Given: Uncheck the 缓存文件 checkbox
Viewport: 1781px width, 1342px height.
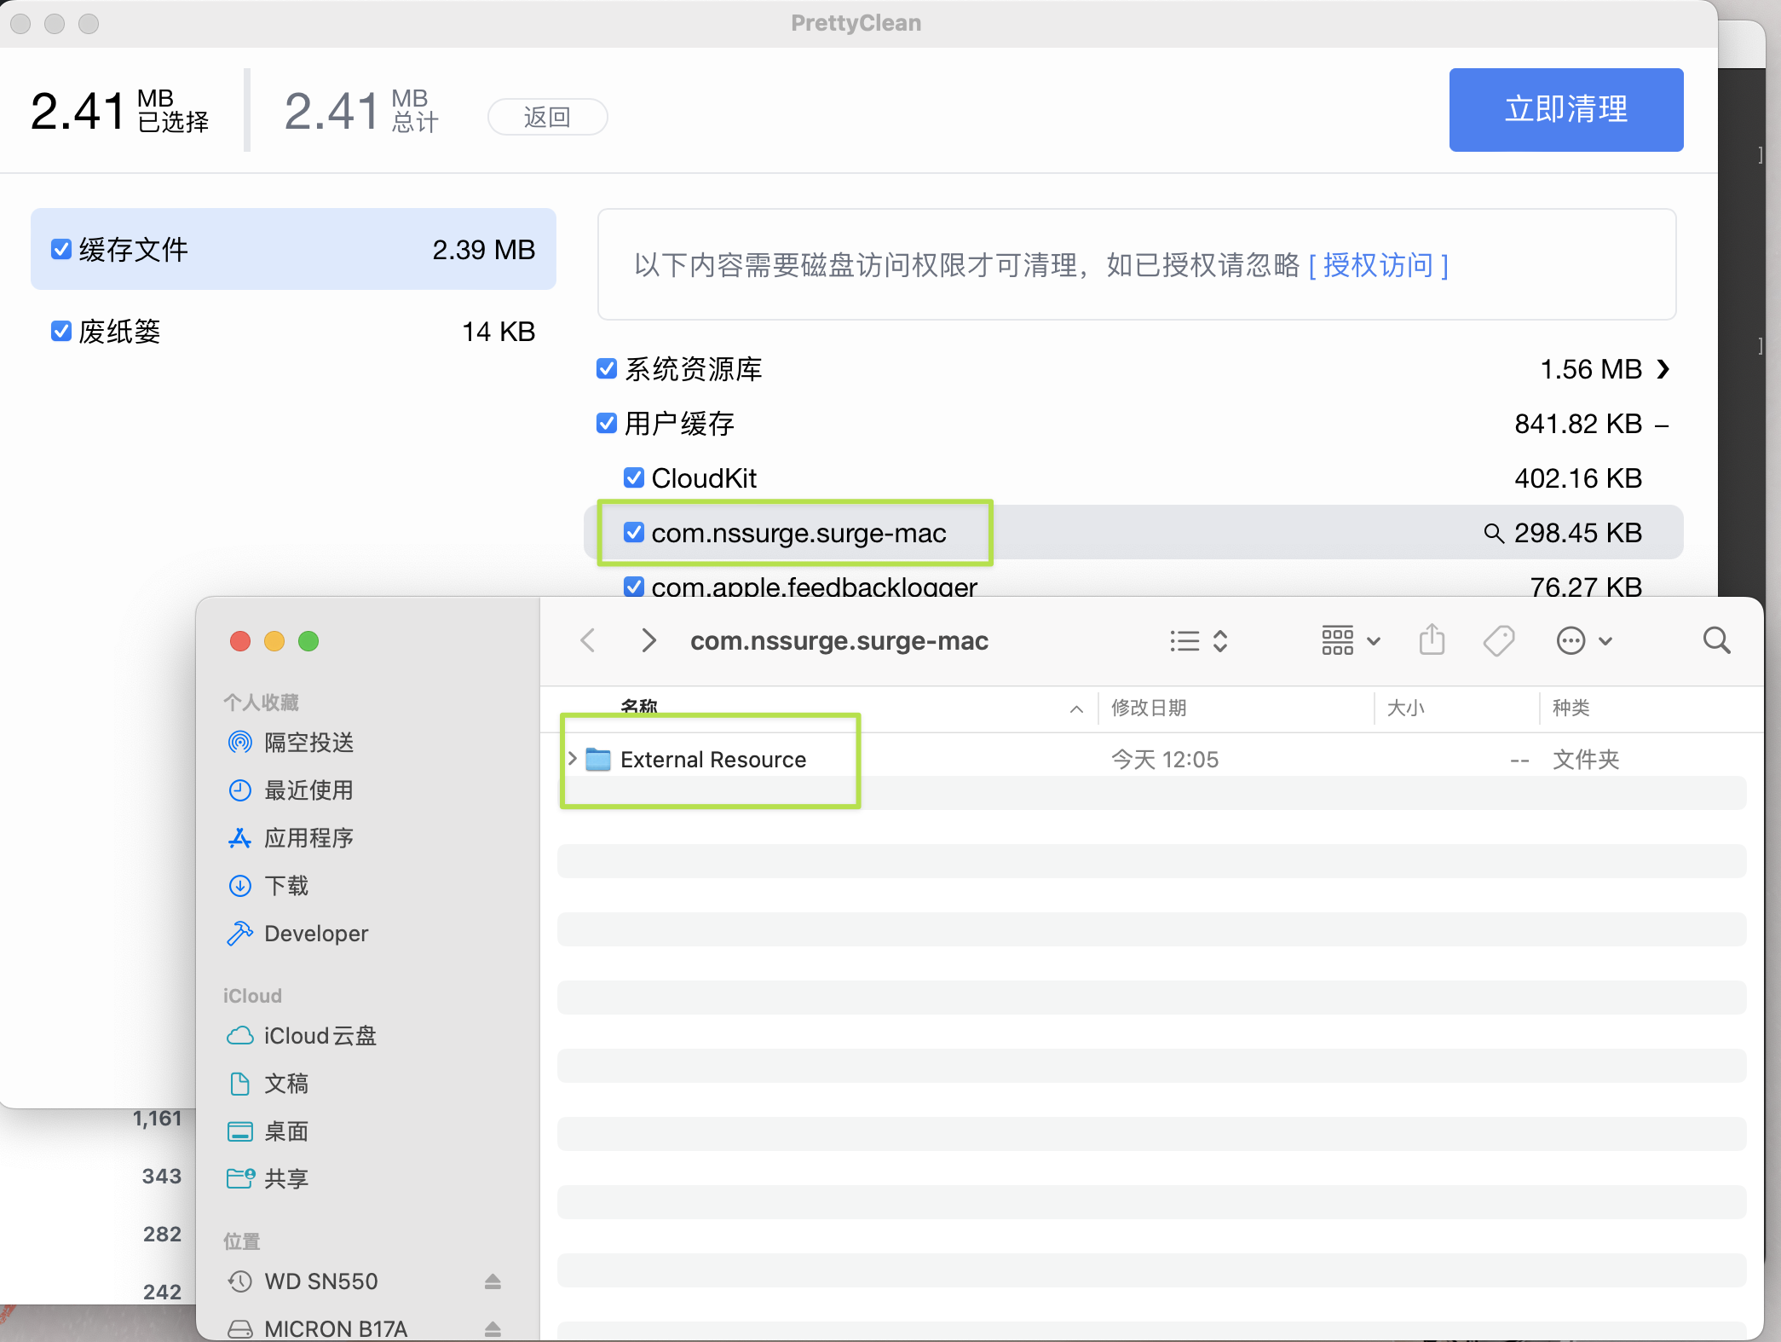Looking at the screenshot, I should point(61,250).
